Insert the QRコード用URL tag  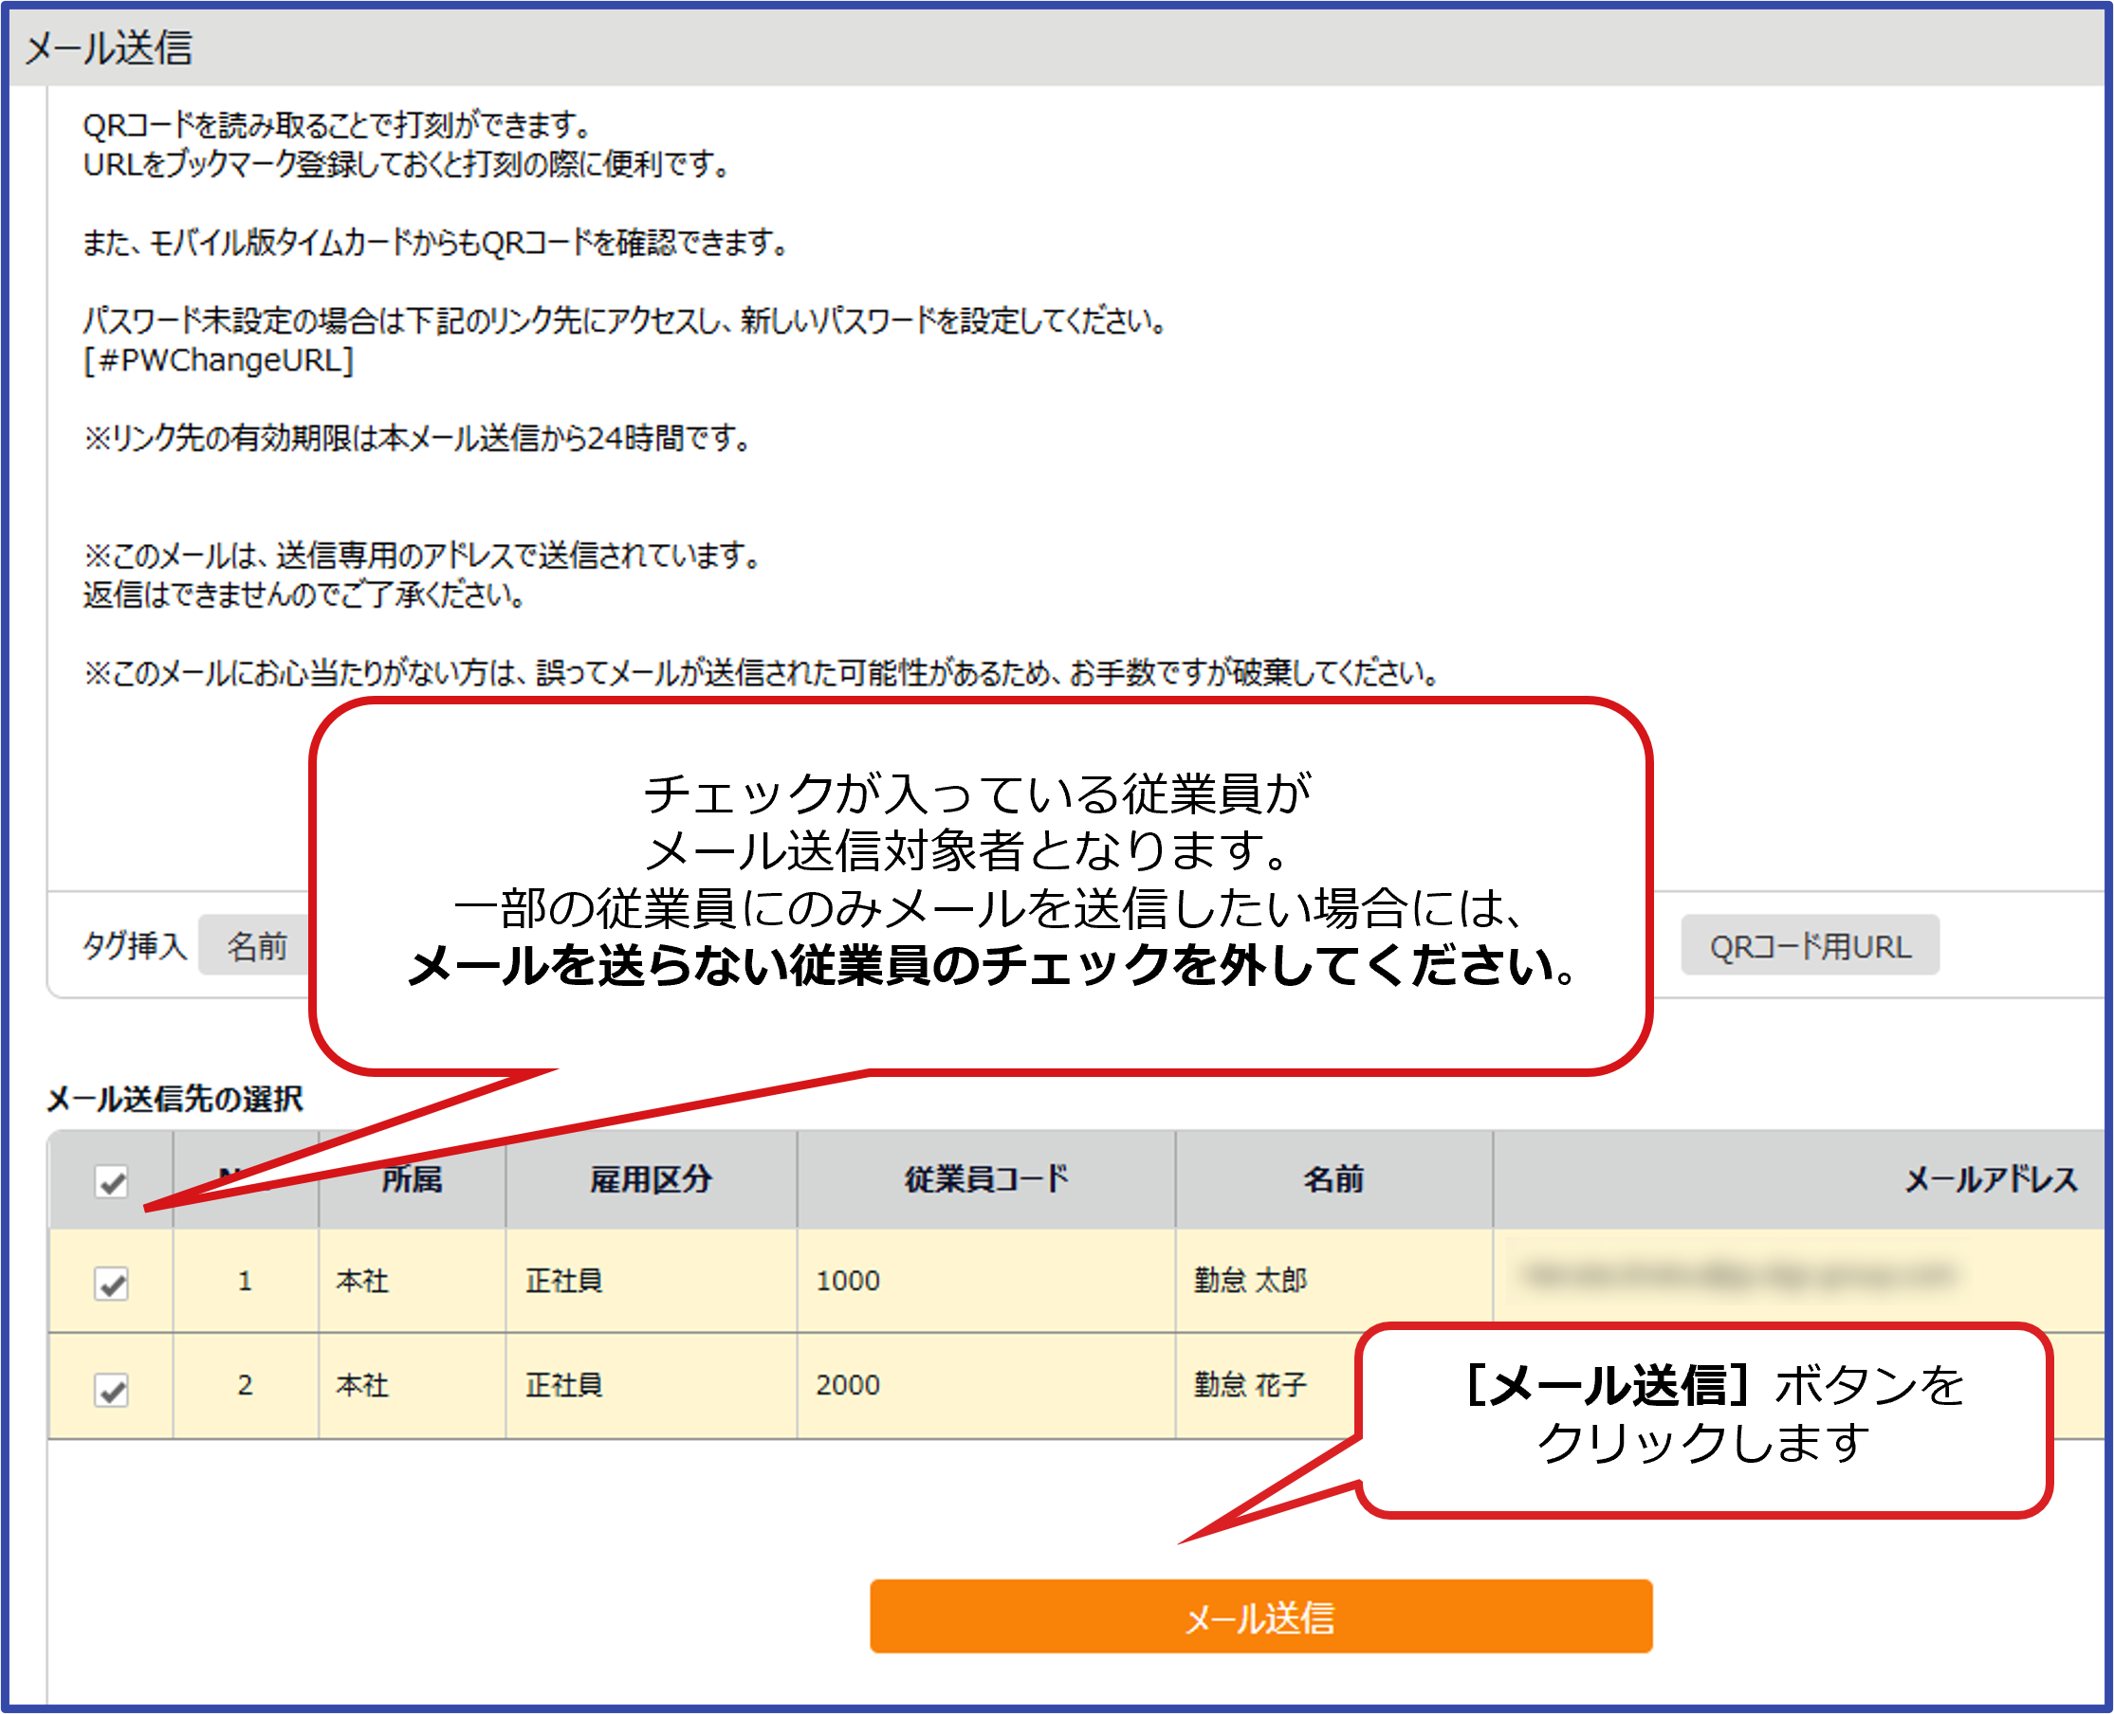pos(1810,946)
